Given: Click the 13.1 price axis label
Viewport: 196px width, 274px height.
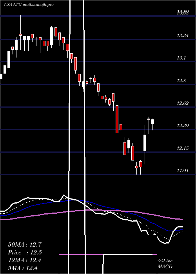Looking at the screenshot, I should point(181,58).
